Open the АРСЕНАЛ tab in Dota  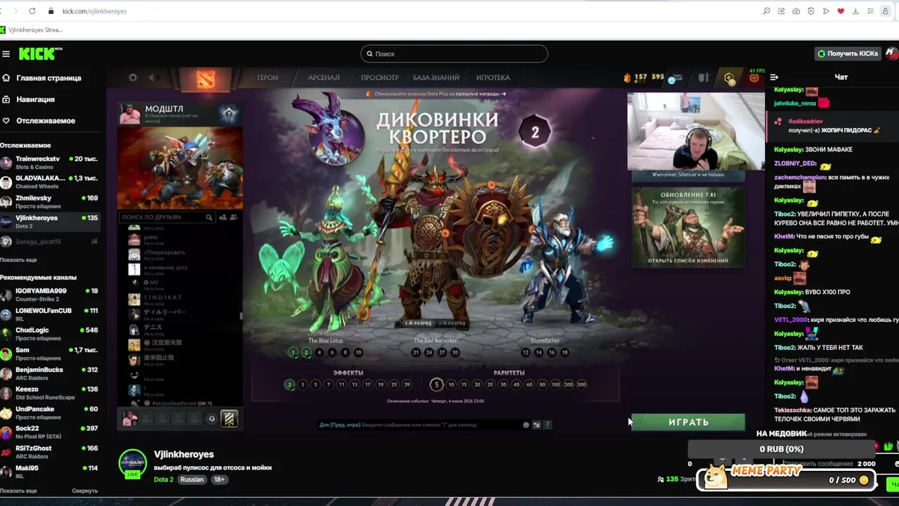(x=324, y=77)
